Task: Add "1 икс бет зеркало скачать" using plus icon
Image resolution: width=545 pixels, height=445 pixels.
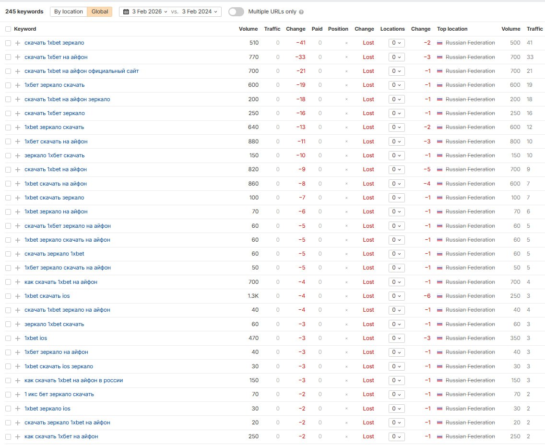Action: [x=18, y=394]
